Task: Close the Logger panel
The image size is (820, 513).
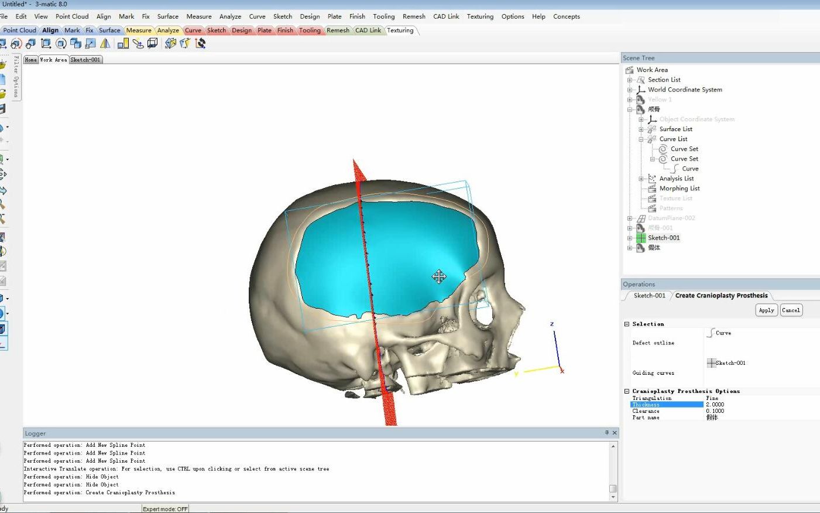Action: (x=615, y=433)
